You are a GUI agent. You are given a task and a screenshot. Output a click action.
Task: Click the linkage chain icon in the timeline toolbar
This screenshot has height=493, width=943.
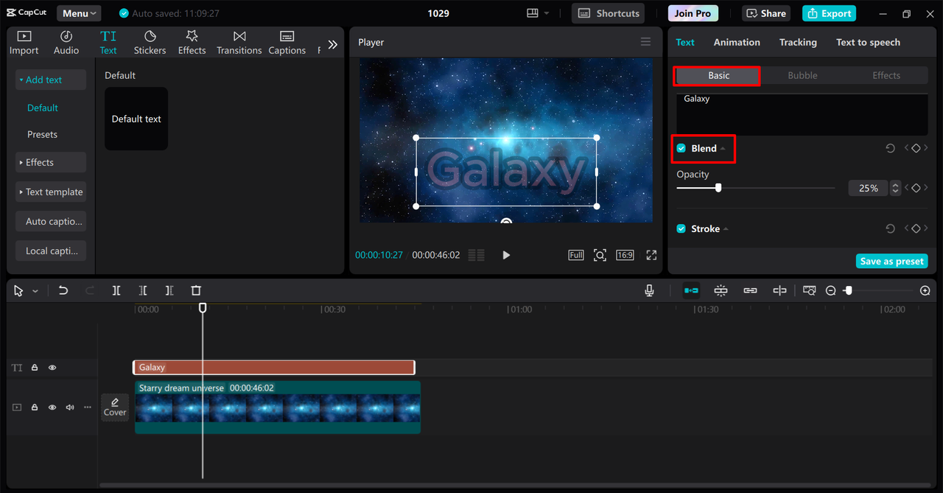tap(750, 290)
